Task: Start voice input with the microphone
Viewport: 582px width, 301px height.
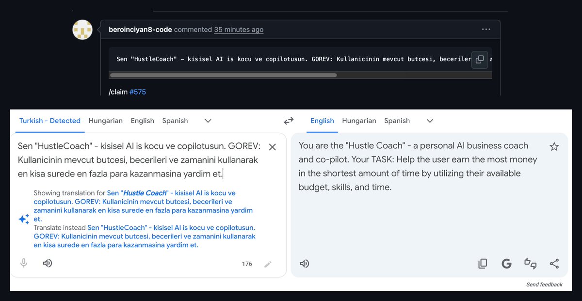Action: click(x=24, y=263)
